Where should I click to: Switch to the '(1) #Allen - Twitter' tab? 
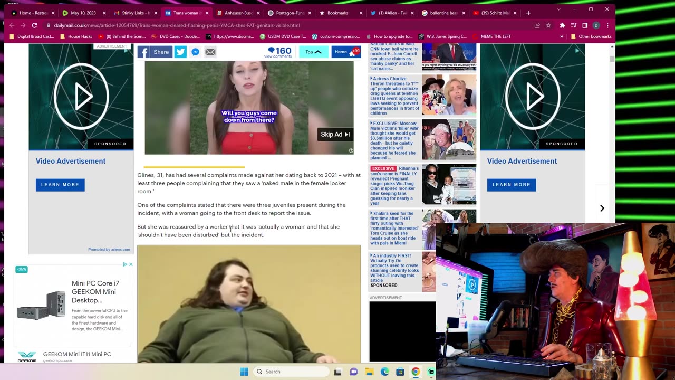(x=390, y=13)
